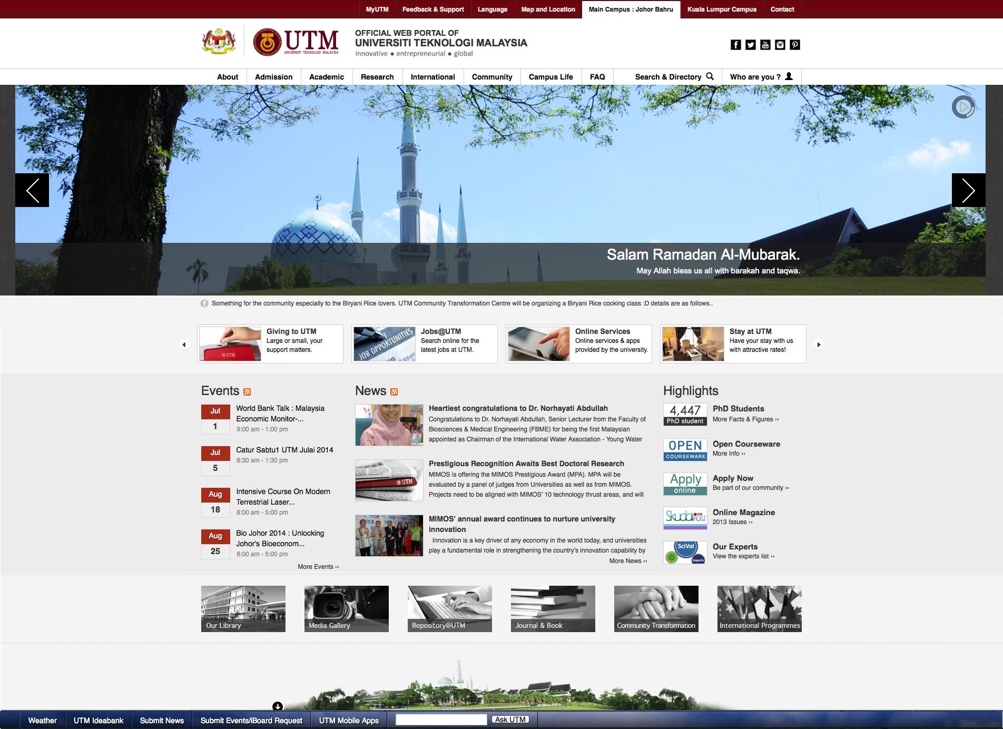The height and width of the screenshot is (729, 1003).
Task: Click the round down-arrow icon above footer bar
Action: pos(278,706)
